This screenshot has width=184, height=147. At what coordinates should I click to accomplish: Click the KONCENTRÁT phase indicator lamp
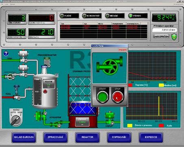[84, 16]
